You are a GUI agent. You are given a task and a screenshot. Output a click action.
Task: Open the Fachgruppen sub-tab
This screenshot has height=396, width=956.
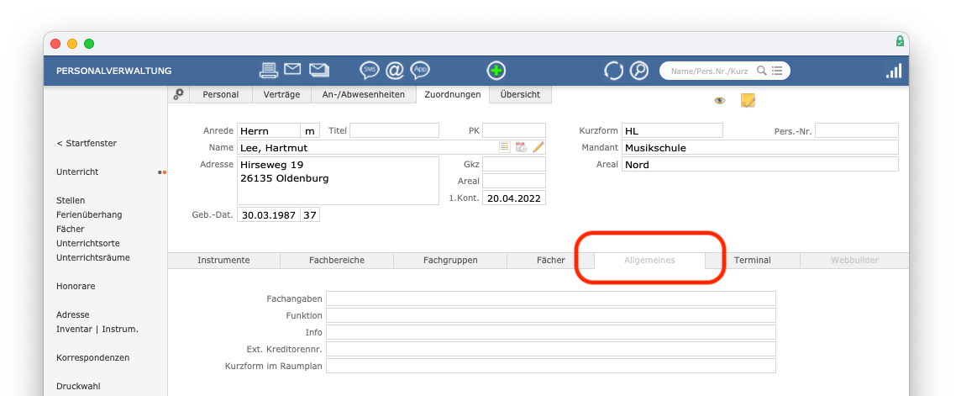[450, 260]
